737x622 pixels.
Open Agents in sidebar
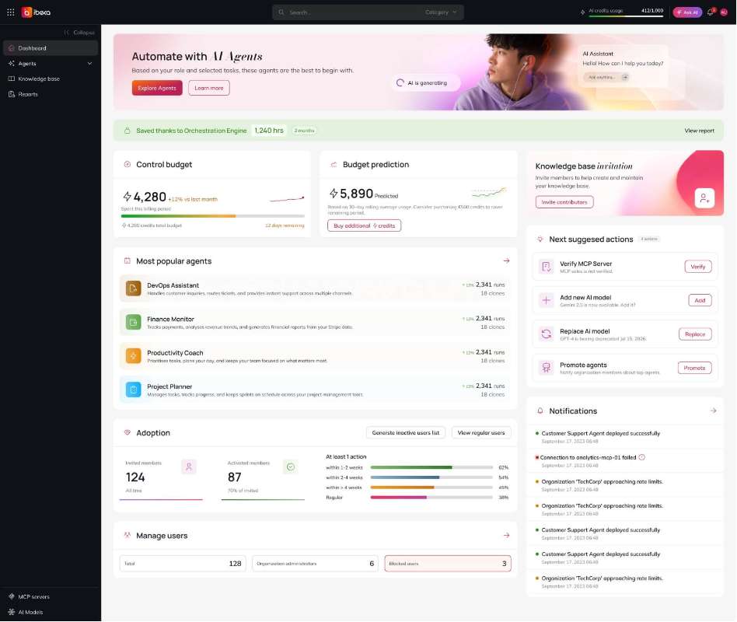[51, 64]
